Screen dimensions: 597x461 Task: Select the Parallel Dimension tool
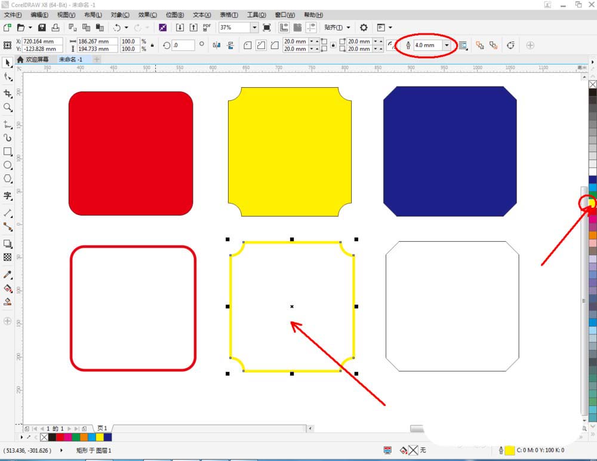pyautogui.click(x=7, y=213)
